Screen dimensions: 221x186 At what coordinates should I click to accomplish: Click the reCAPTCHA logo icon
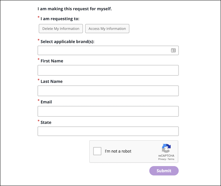pos(166,148)
